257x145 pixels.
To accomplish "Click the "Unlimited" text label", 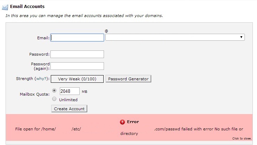I will [x=68, y=100].
